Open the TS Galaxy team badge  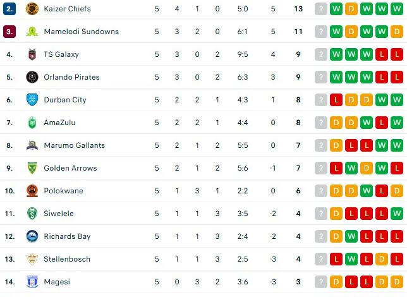click(x=32, y=54)
